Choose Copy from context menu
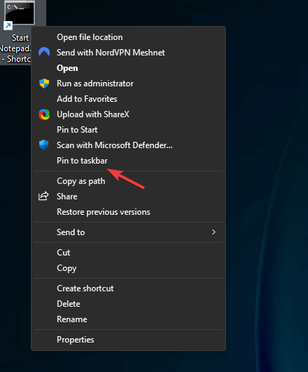Viewport: 308px width, 372px height. pyautogui.click(x=128, y=268)
